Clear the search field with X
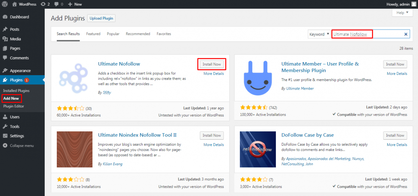The image size is (418, 196). point(406,34)
